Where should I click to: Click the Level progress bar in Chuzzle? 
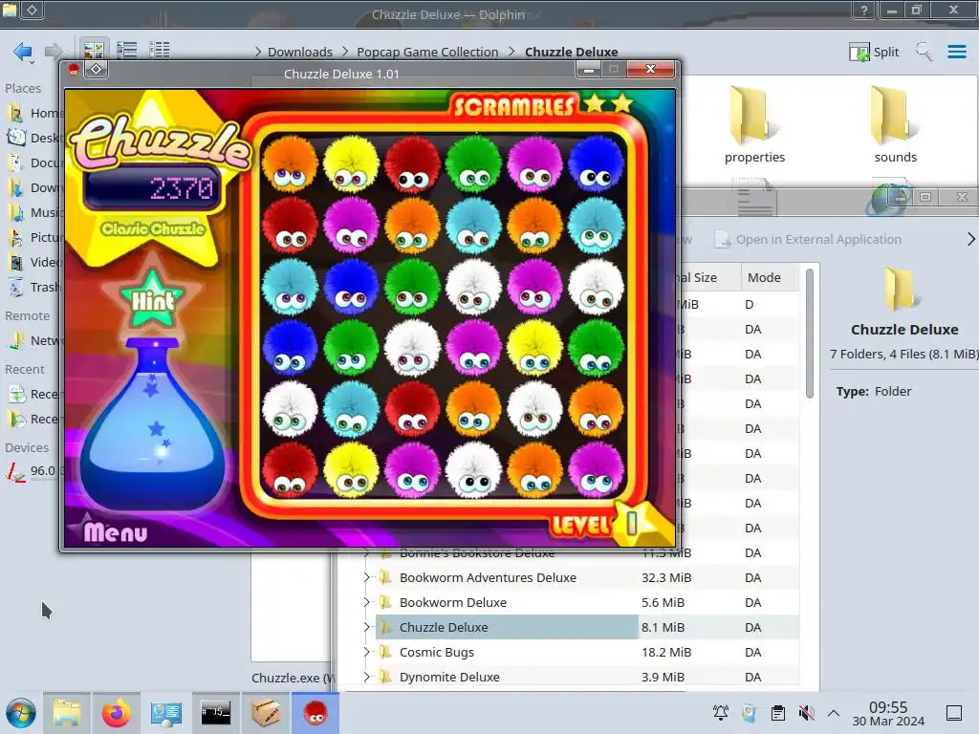(632, 523)
